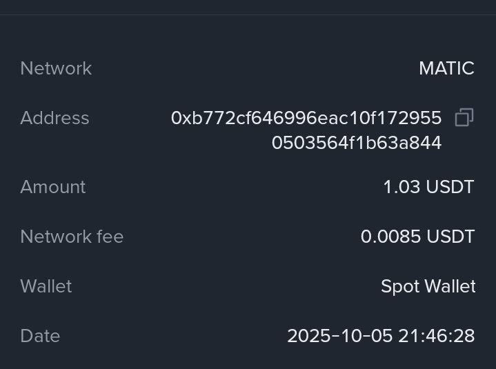This screenshot has height=369, width=496.
Task: Open the Spot Wallet value
Action: (x=428, y=286)
